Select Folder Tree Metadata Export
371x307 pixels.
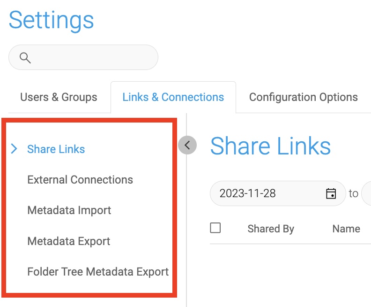[98, 272]
